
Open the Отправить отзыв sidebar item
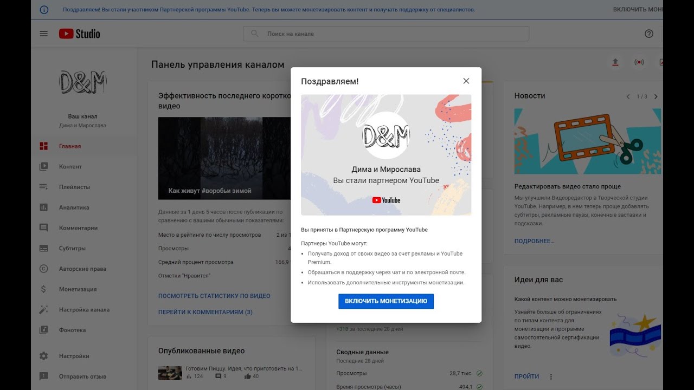[x=84, y=376]
